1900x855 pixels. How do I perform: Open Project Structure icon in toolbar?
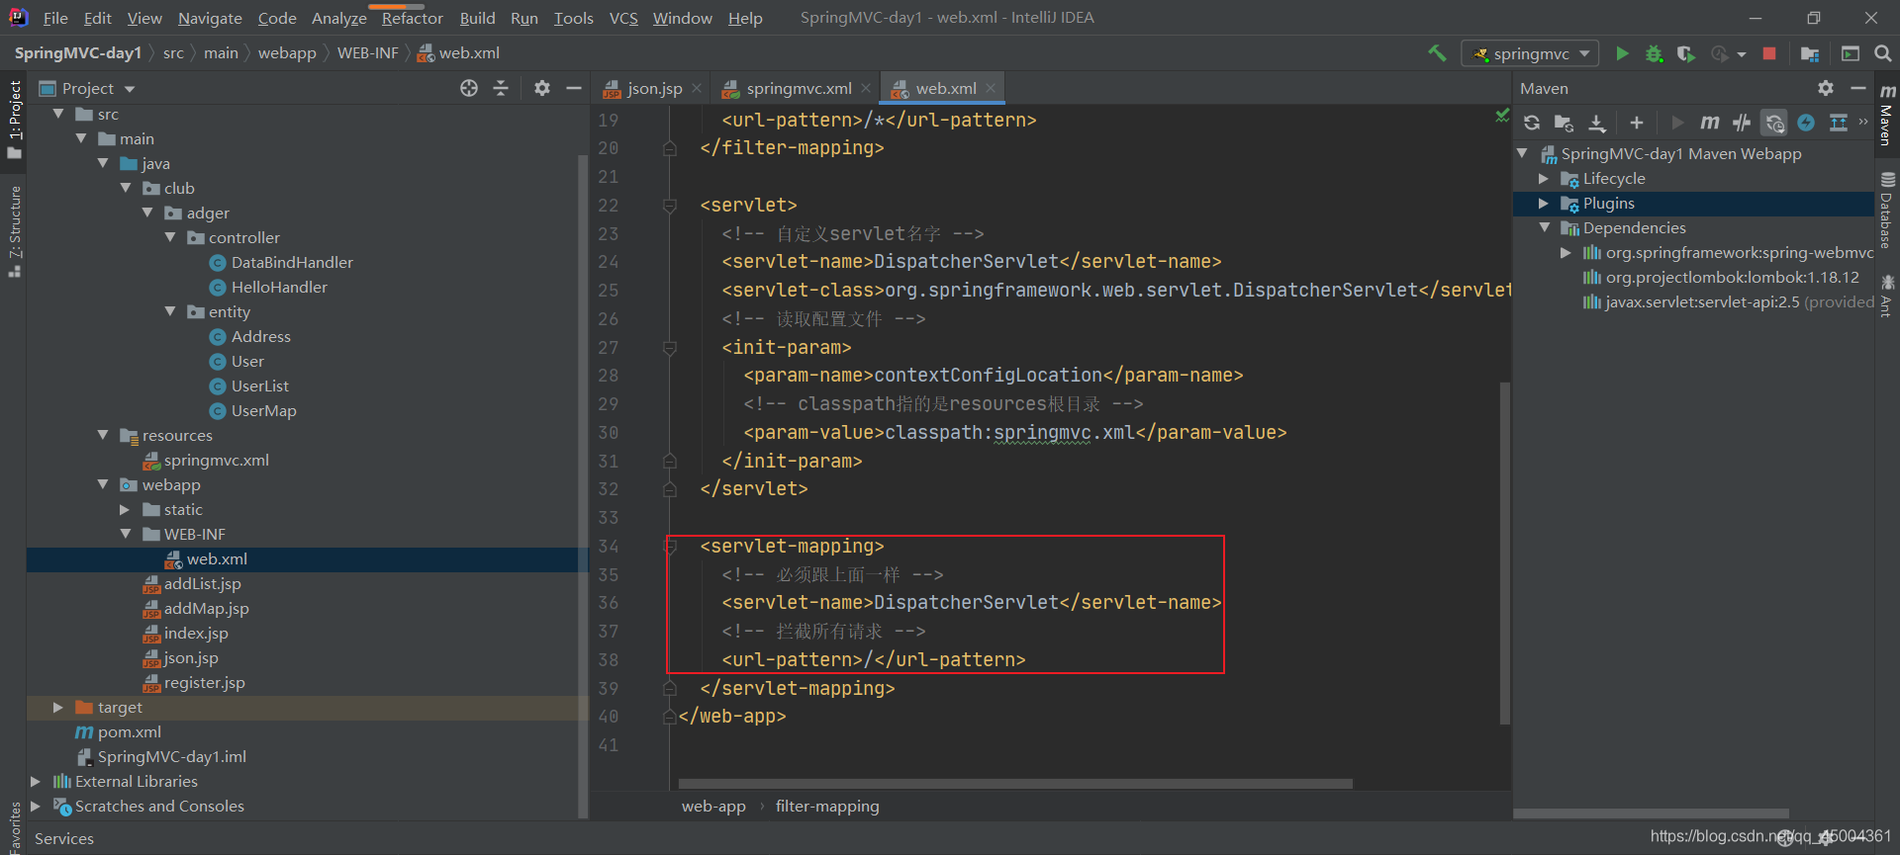[x=1810, y=53]
